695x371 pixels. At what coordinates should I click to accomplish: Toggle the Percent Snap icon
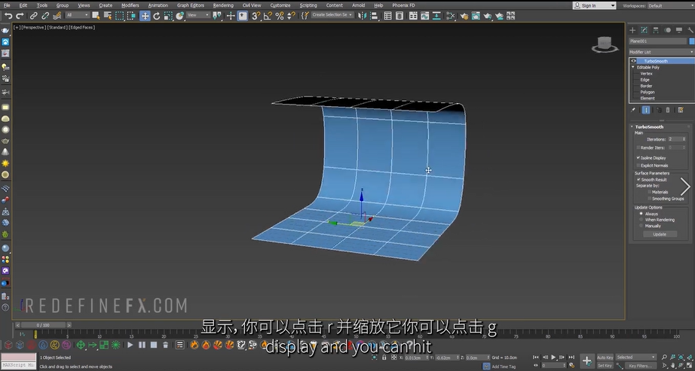279,16
